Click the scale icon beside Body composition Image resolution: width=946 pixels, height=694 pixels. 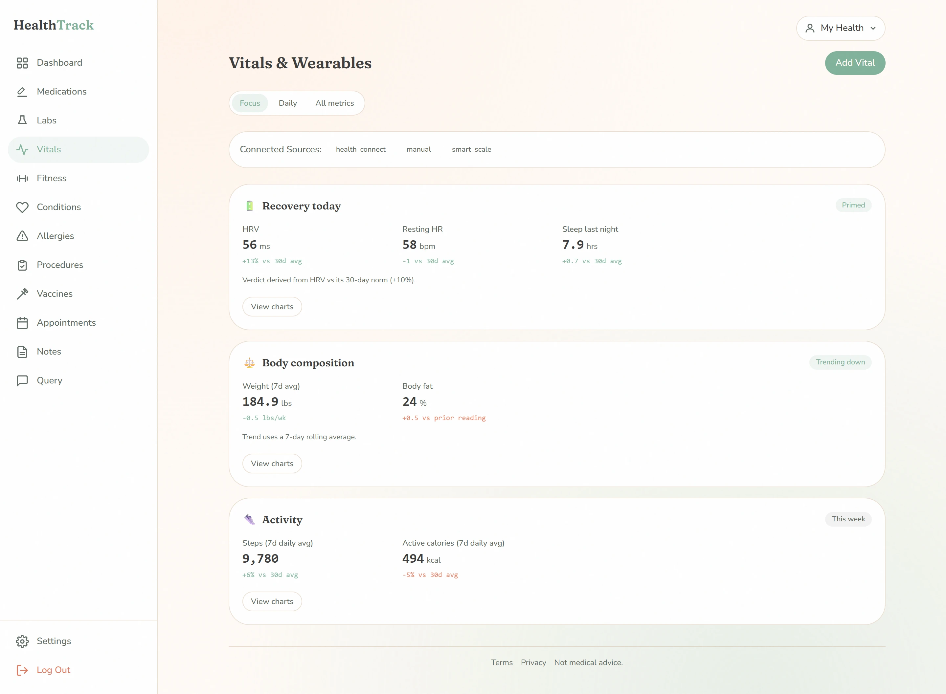point(250,362)
